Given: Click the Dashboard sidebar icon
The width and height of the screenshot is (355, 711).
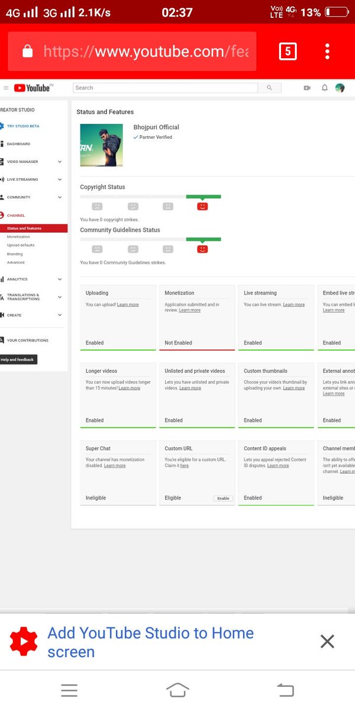Looking at the screenshot, I should tap(2, 144).
